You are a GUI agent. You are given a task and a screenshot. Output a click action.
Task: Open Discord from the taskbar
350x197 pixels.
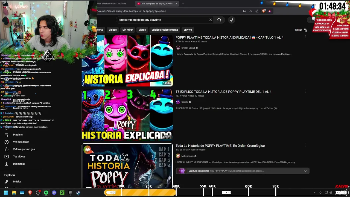pyautogui.click(x=54, y=193)
